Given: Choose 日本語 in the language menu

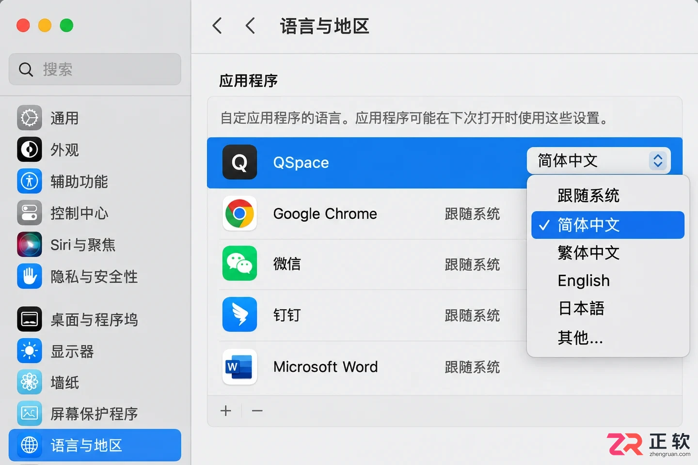Looking at the screenshot, I should tap(608, 309).
